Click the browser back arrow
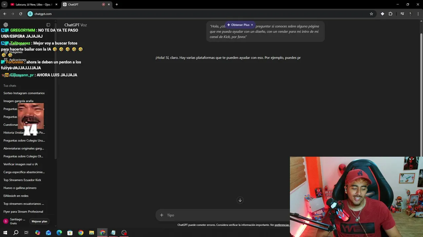Viewport: 423px width, 237px height. (x=5, y=14)
